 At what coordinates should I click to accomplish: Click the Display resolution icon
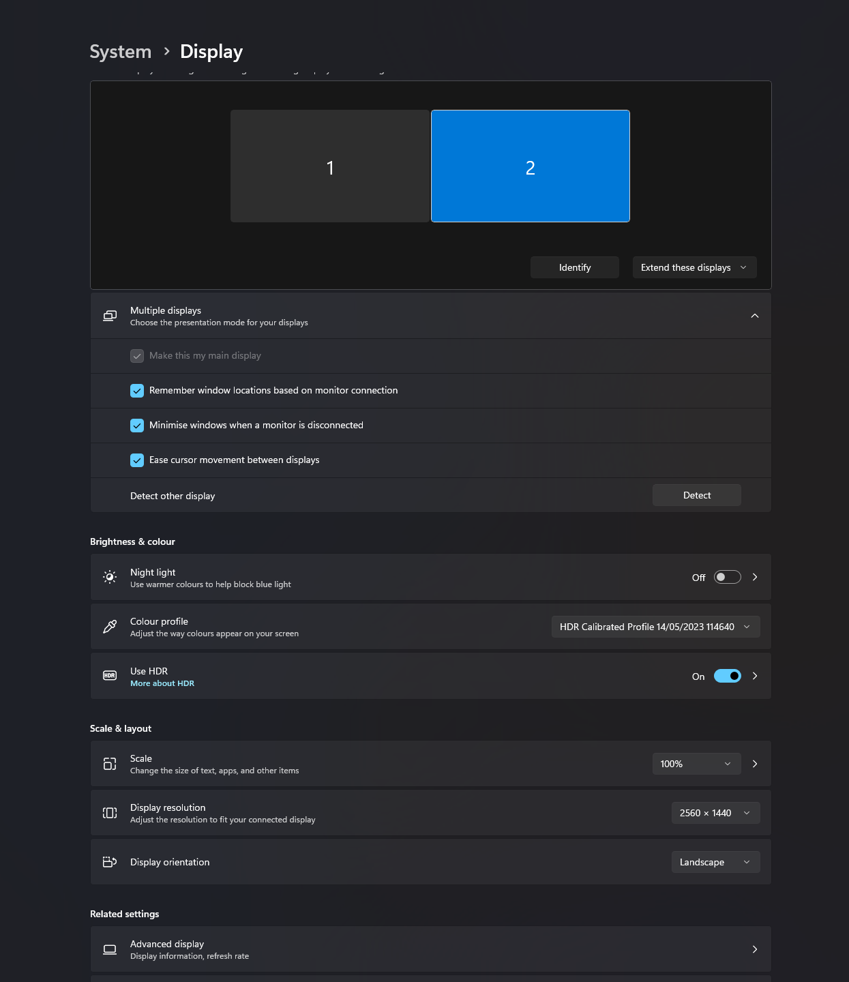(x=110, y=813)
